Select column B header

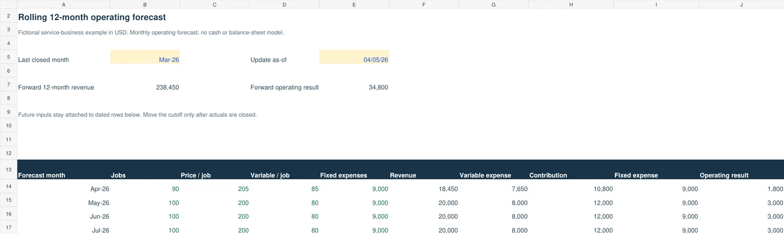coord(145,4)
